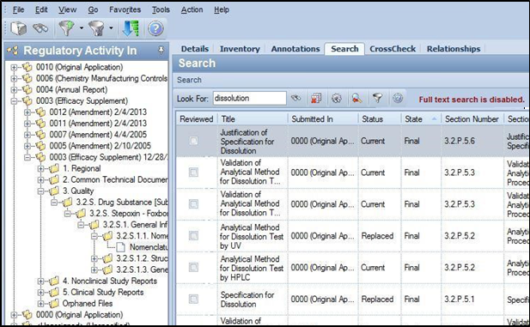This screenshot has height=327, width=530.
Task: Check Reviewed for Specification for Dissolution row
Action: pos(193,299)
